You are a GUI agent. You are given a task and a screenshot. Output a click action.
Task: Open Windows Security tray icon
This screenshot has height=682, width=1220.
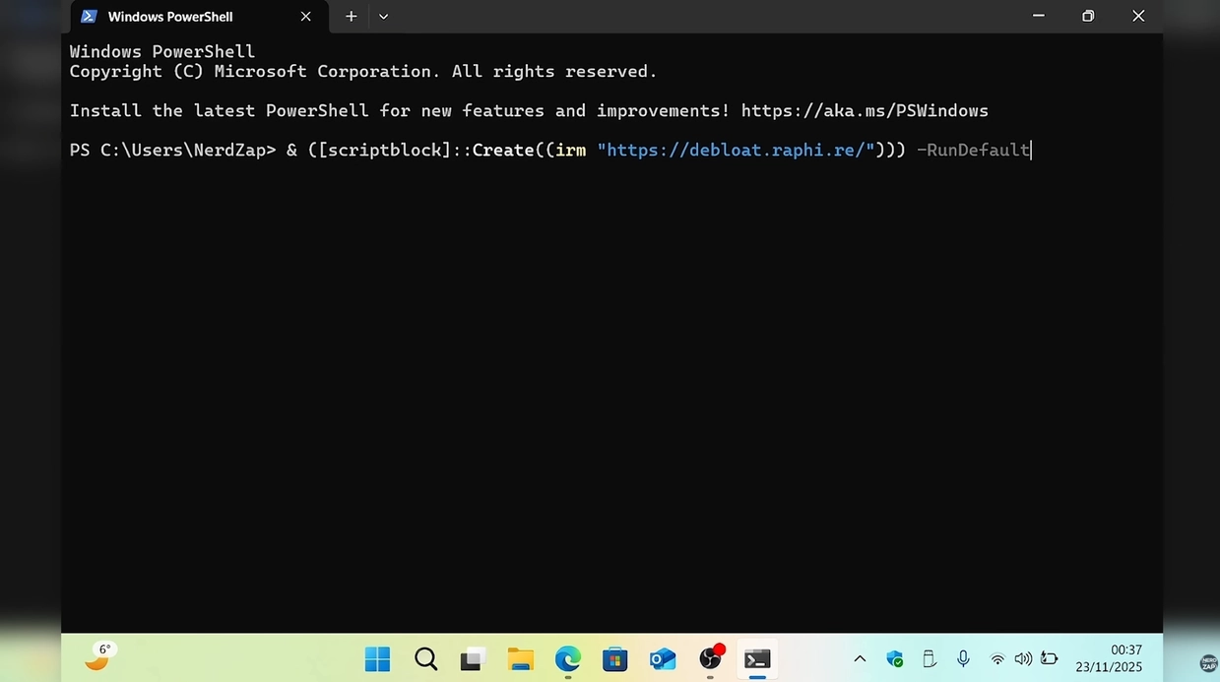(x=894, y=659)
